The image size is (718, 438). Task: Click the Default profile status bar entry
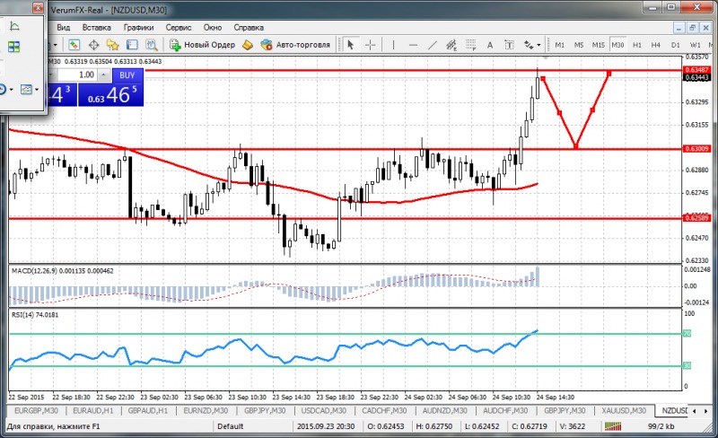click(231, 426)
